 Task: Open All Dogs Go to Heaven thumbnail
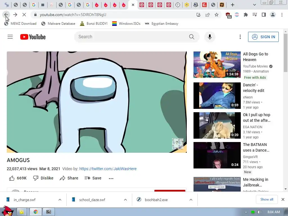point(217,65)
